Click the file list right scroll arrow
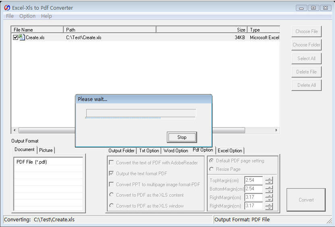335x227 pixels. [x=277, y=130]
